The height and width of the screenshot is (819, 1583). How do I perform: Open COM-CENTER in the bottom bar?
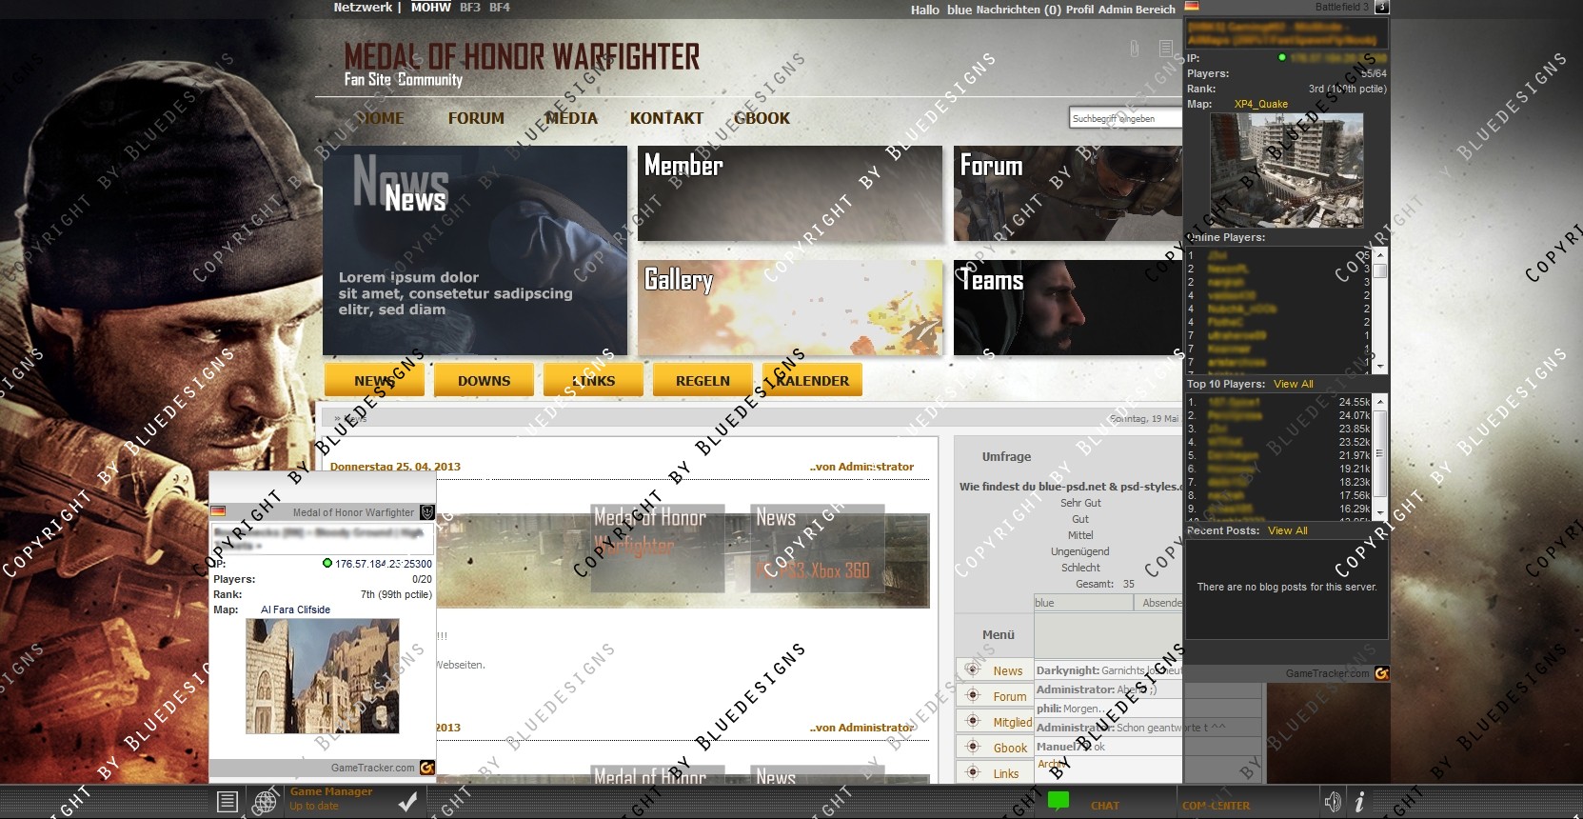(1216, 806)
